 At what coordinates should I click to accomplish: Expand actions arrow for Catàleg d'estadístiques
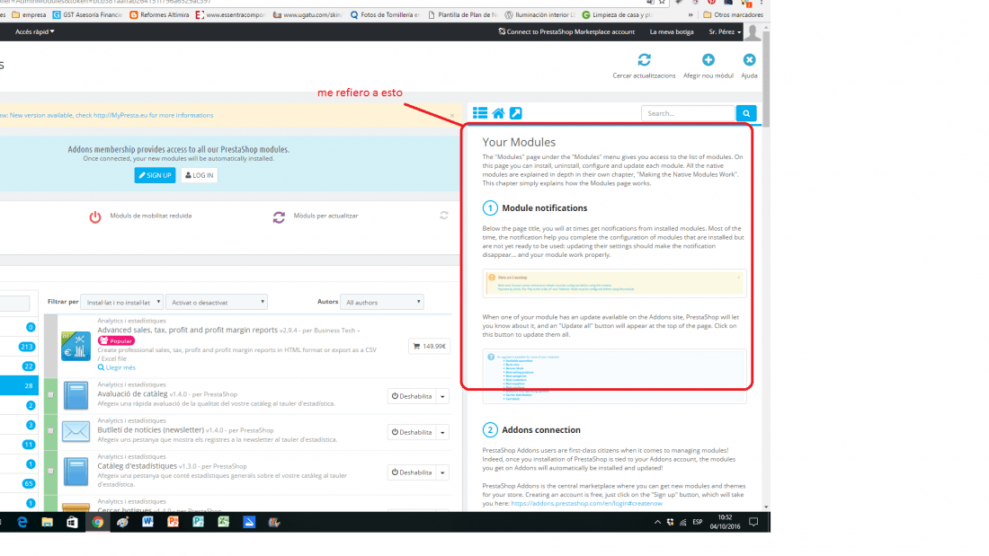442,472
